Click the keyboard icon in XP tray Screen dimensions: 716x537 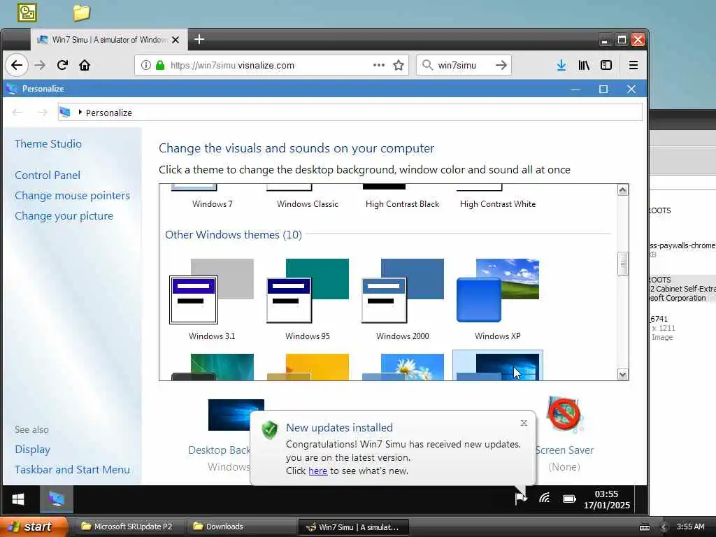click(x=645, y=527)
